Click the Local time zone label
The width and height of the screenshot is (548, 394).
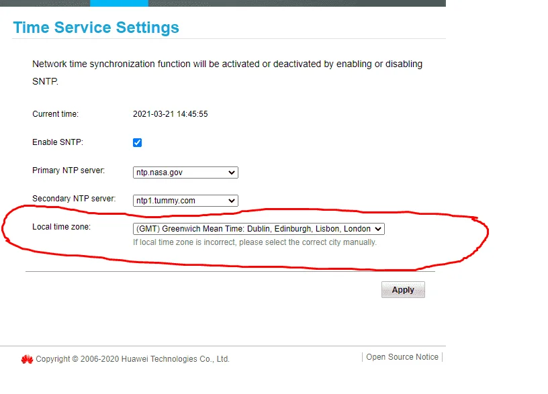(62, 227)
